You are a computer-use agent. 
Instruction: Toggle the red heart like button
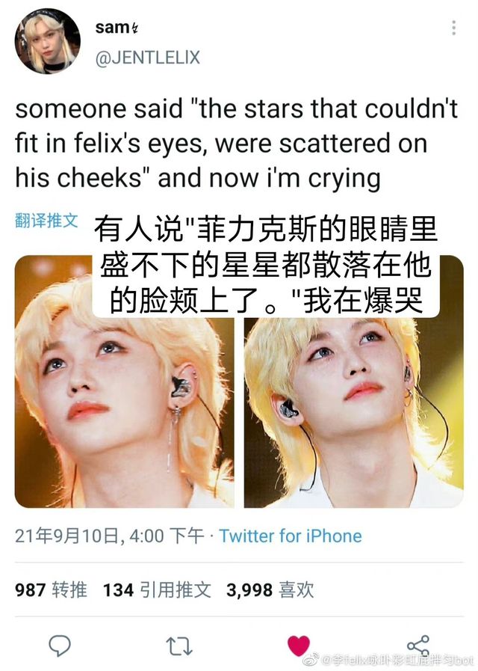click(298, 646)
